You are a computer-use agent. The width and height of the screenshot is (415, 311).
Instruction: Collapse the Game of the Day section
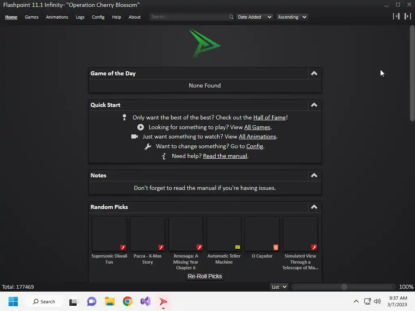pos(314,74)
